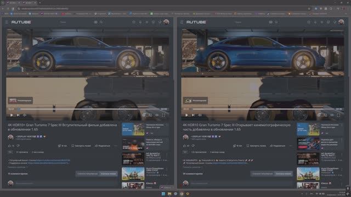The width and height of the screenshot is (351, 197).
Task: Open the DISPLAY HDRTEST channel avatar in right pane
Action: click(185, 137)
